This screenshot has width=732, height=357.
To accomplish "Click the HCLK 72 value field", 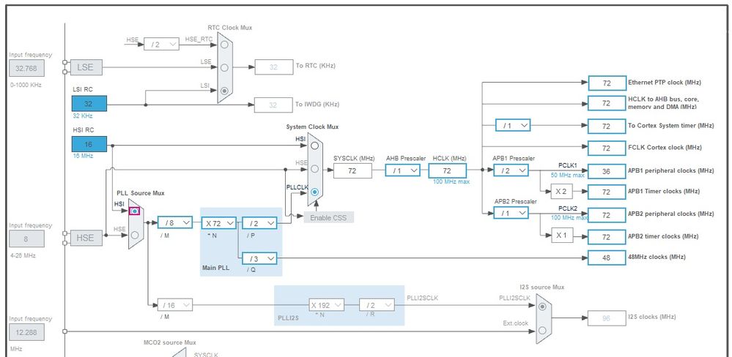I will 447,170.
